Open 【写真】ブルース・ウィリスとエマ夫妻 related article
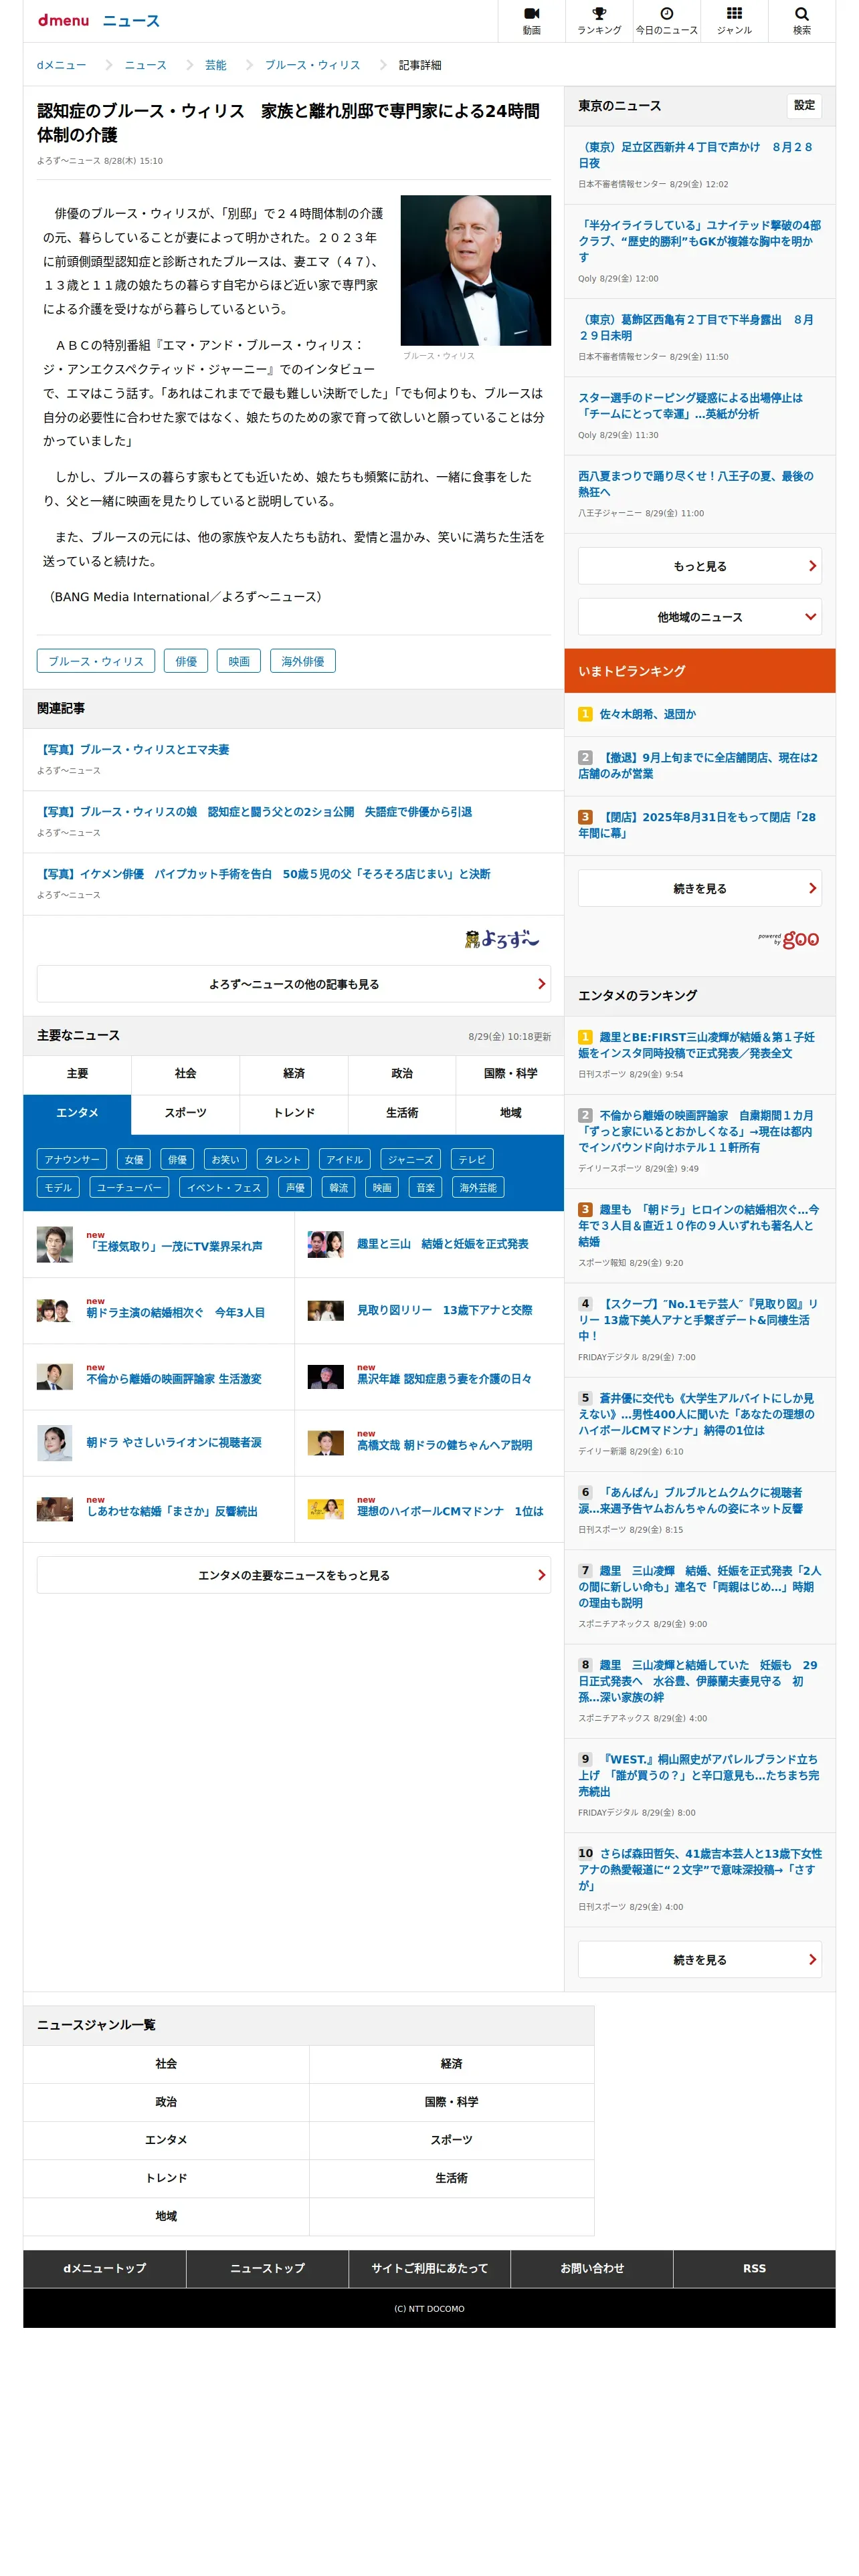The width and height of the screenshot is (859, 2576). click(x=134, y=749)
